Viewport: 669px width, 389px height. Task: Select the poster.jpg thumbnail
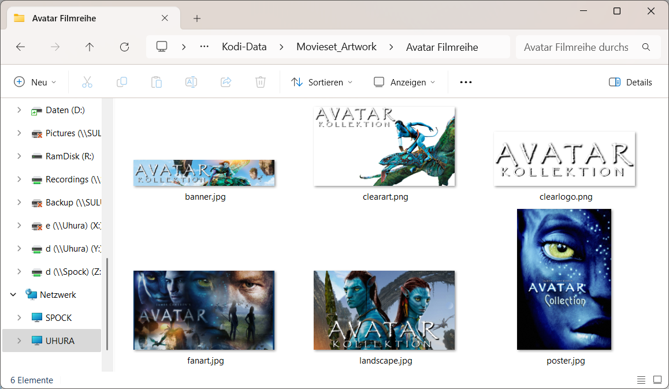[x=564, y=279]
